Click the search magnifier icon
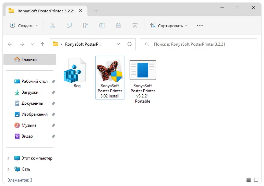This screenshot has height=186, width=264. 147,44
